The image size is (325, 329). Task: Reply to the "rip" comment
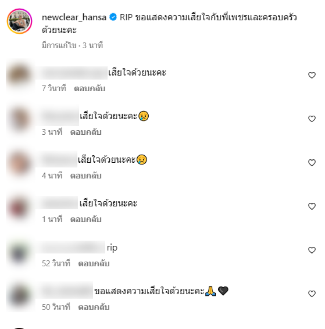pyautogui.click(x=94, y=264)
